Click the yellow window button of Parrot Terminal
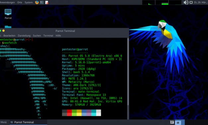This screenshot has width=208, height=125. tap(3, 31)
